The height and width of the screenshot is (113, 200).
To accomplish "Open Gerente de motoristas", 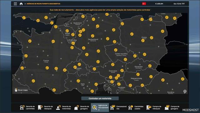I will pos(63,107).
